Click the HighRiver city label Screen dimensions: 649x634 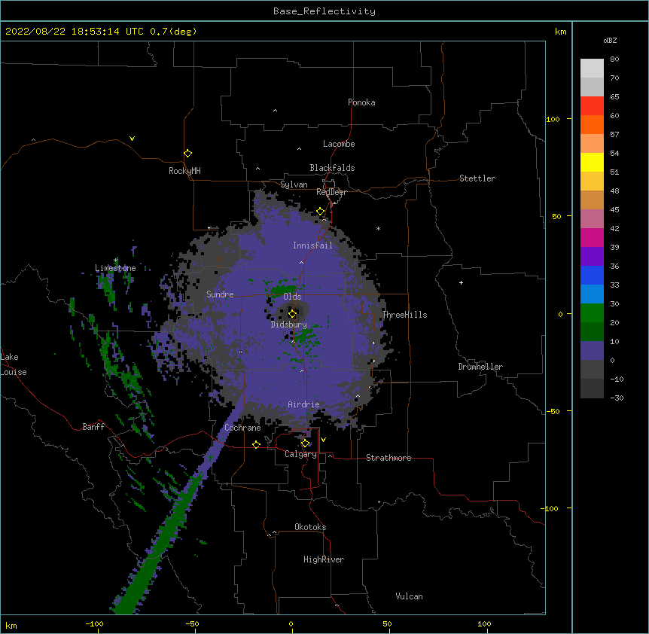pos(324,559)
